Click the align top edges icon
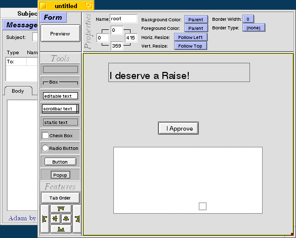The image size is (296, 238). click(61, 209)
